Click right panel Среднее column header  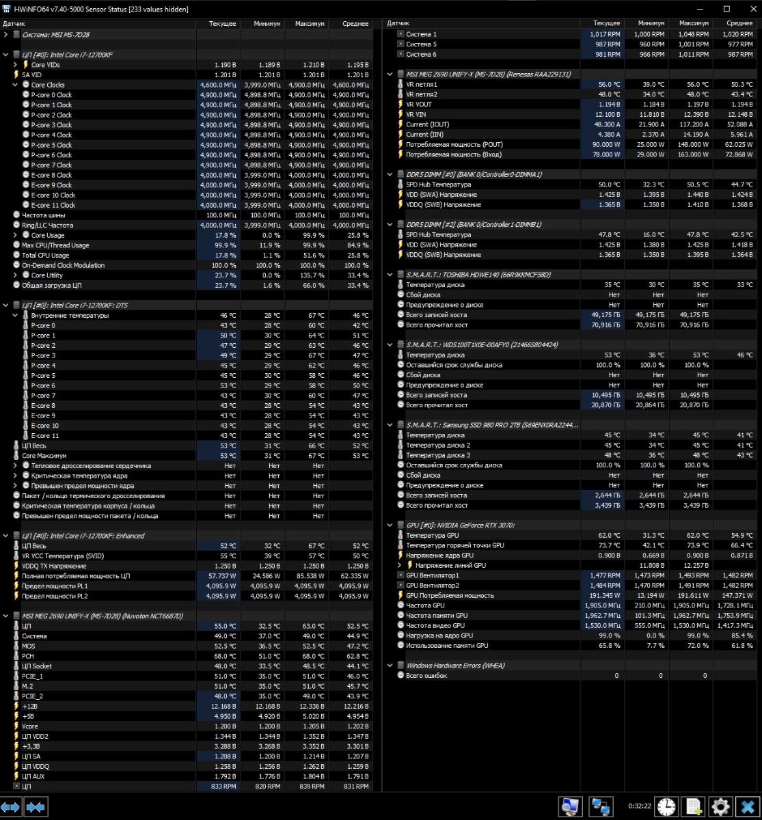pyautogui.click(x=735, y=23)
